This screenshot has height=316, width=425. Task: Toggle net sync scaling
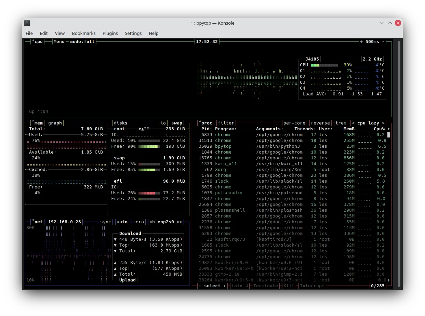106,222
